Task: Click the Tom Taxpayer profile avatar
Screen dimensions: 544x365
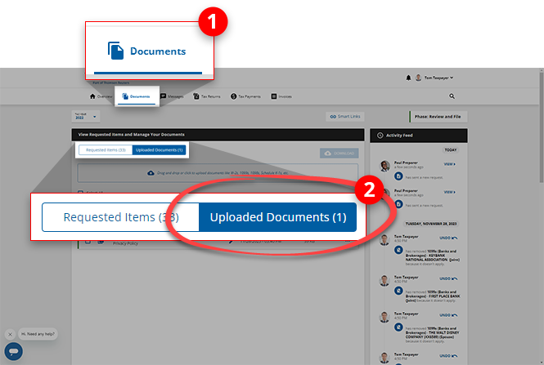Action: click(x=418, y=78)
